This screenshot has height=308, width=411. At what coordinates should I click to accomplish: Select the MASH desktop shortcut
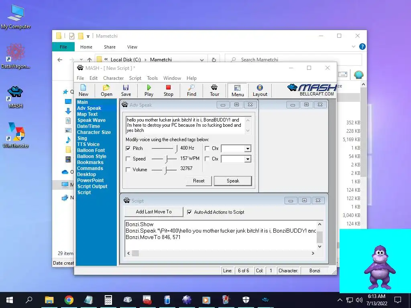(16, 97)
